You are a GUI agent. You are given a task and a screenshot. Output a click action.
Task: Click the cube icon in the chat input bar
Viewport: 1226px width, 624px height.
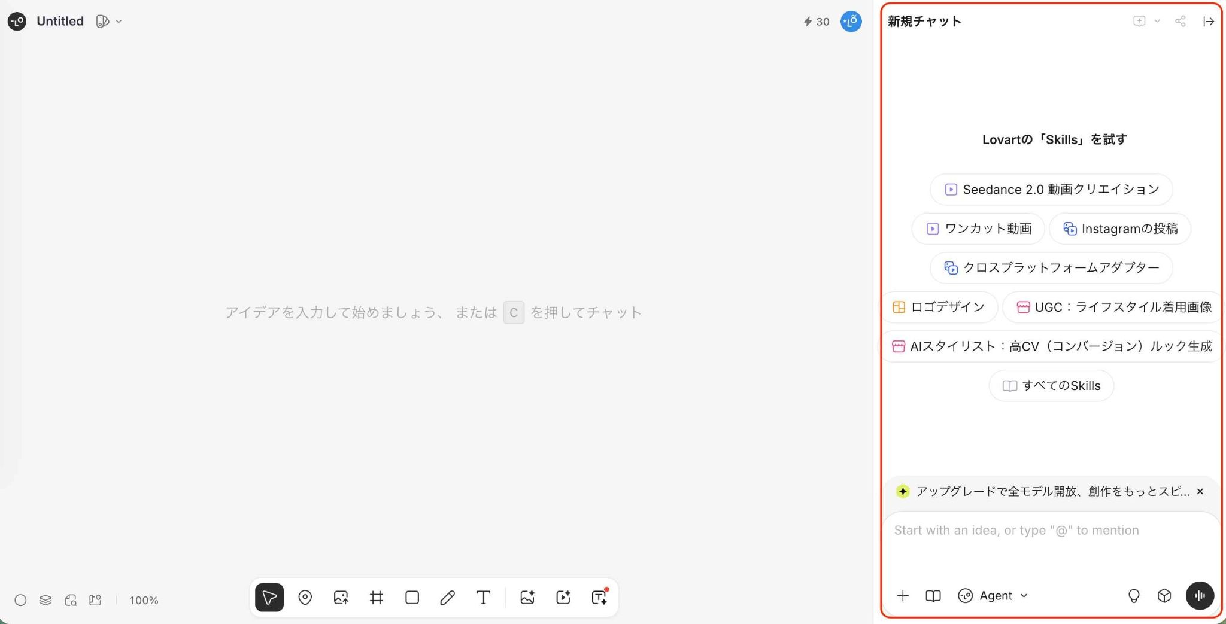point(1164,596)
